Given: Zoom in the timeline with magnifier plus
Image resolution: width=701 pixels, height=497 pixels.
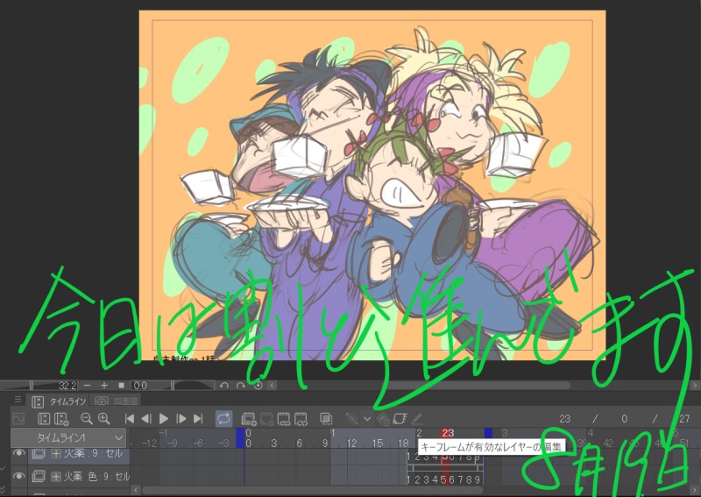Looking at the screenshot, I should tap(103, 419).
